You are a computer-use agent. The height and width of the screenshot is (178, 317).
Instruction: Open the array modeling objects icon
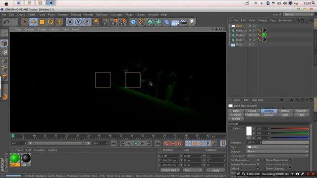[158, 22]
